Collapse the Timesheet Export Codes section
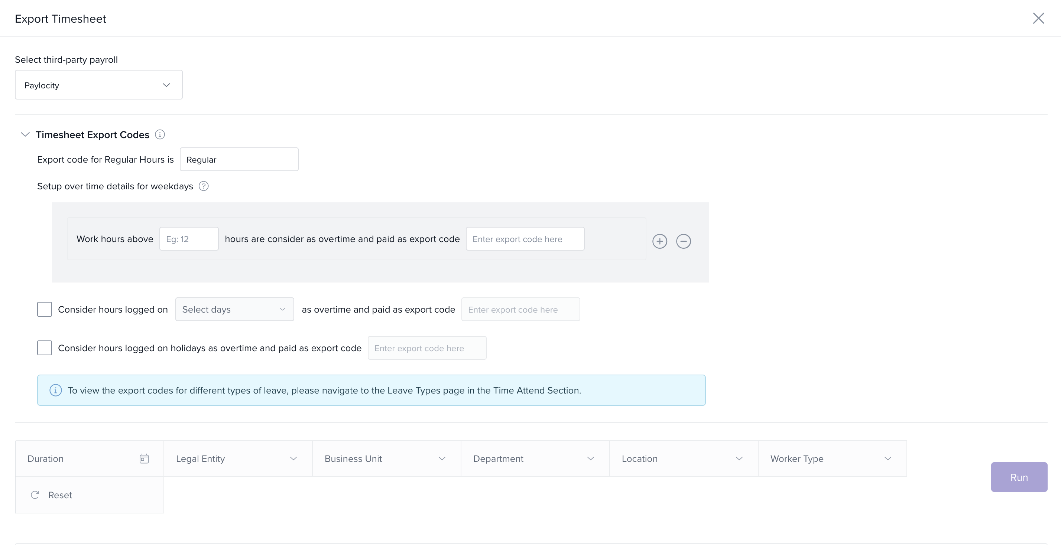The image size is (1061, 545). coord(25,135)
